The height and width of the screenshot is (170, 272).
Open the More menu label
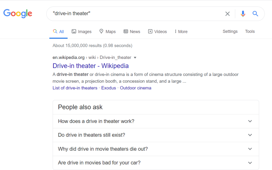[183, 31]
